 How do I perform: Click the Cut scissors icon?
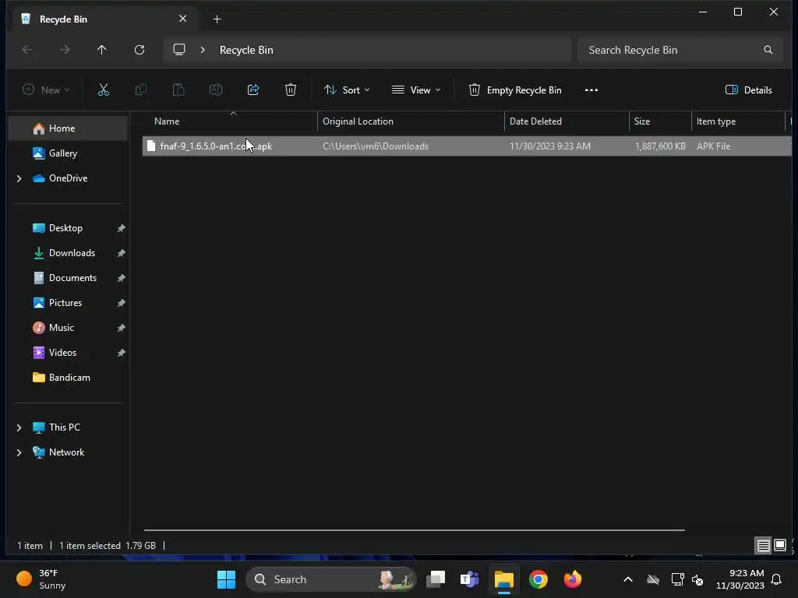(104, 90)
